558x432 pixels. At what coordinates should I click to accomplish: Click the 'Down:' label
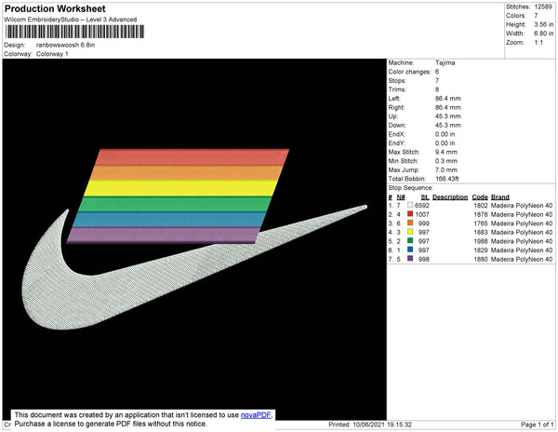click(x=397, y=126)
